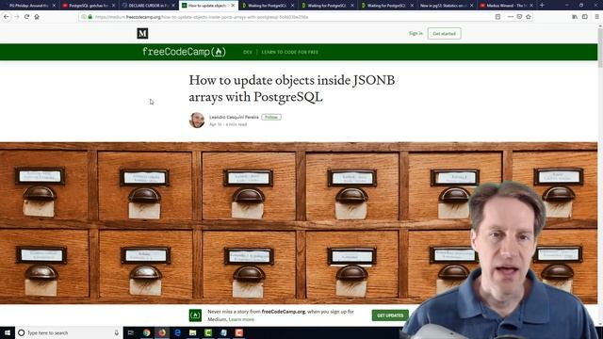Close the How to update objects tab

click(x=233, y=6)
